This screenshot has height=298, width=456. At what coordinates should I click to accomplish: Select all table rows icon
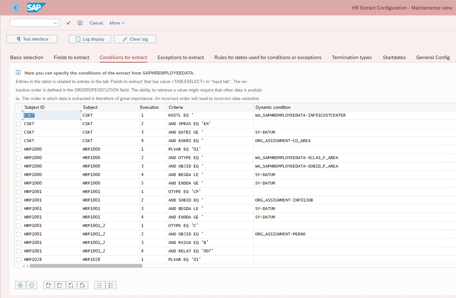[100, 285]
